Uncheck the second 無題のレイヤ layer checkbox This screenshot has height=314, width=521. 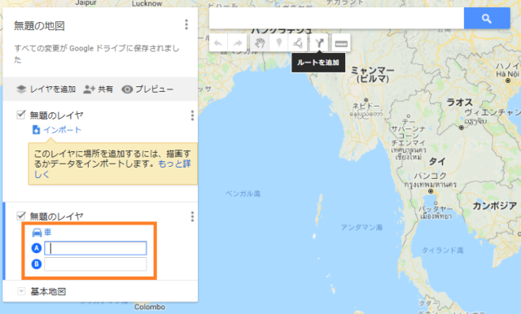(x=21, y=216)
